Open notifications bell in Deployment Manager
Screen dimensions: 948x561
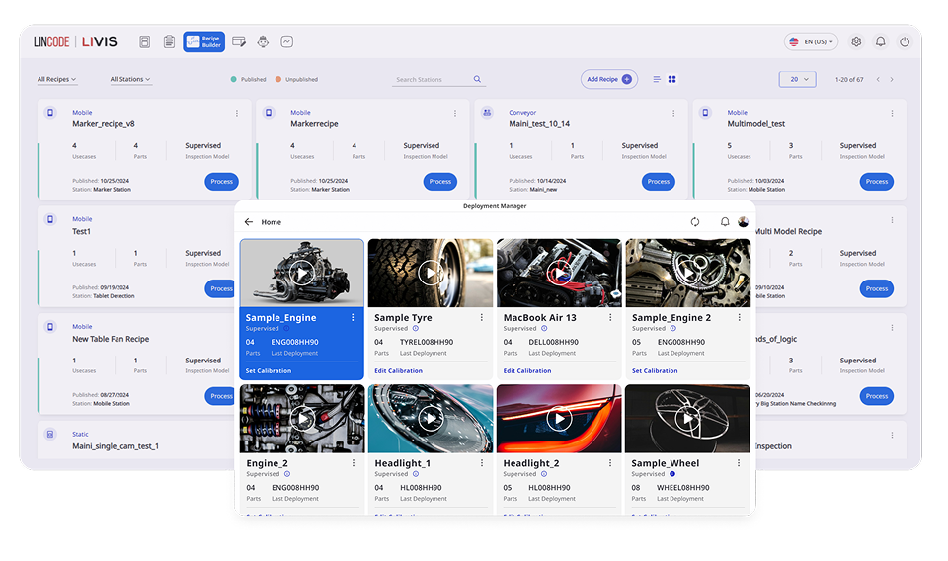[724, 222]
